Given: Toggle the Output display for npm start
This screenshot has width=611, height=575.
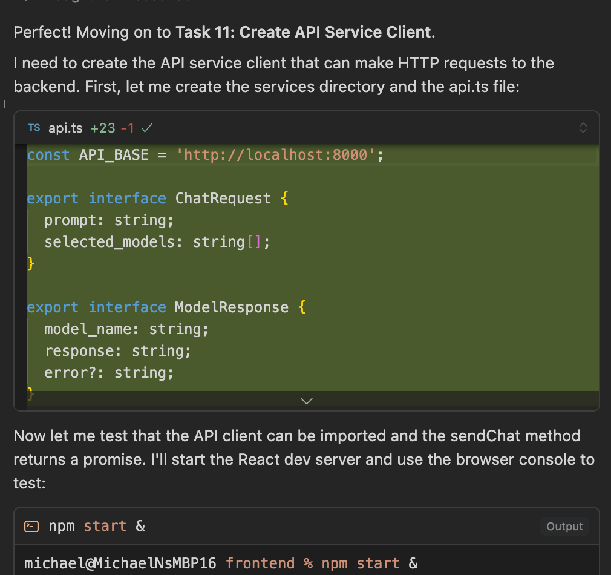Looking at the screenshot, I should coord(564,526).
